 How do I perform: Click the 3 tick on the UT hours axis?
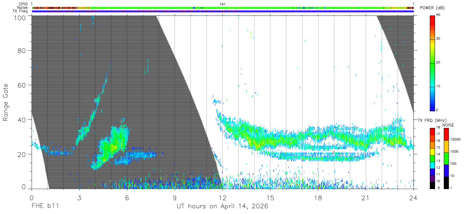(79, 197)
